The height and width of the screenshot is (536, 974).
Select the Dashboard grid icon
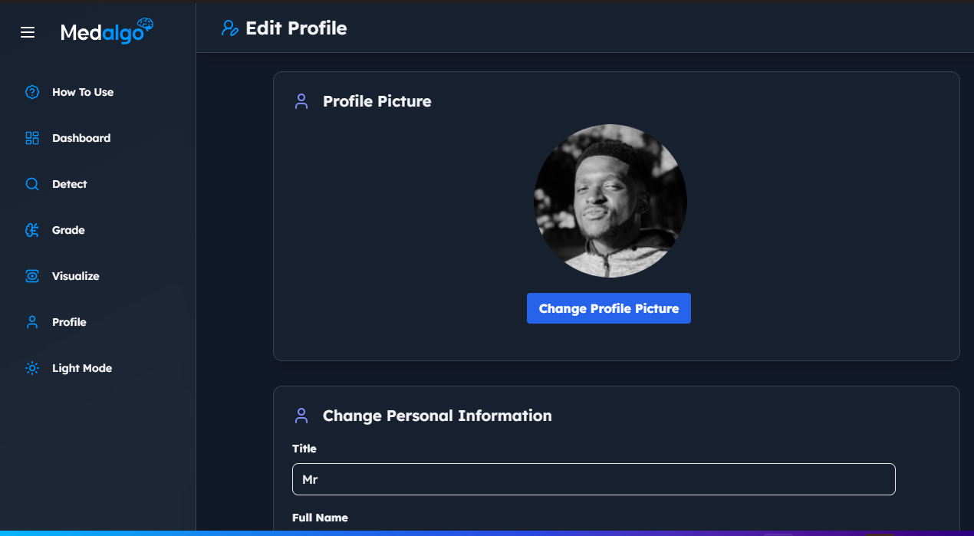click(31, 138)
